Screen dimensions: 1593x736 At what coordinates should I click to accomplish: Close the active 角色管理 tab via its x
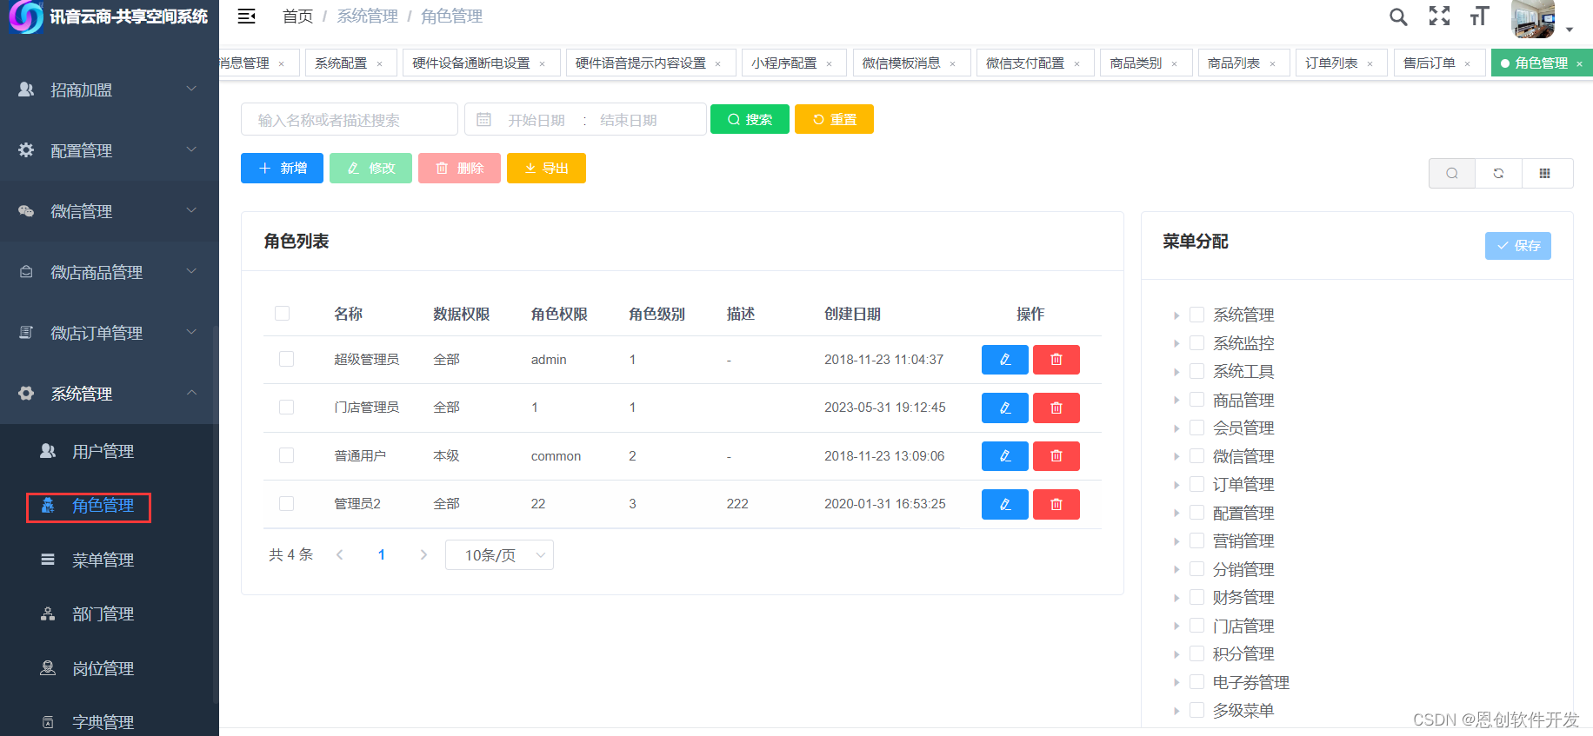pyautogui.click(x=1579, y=63)
